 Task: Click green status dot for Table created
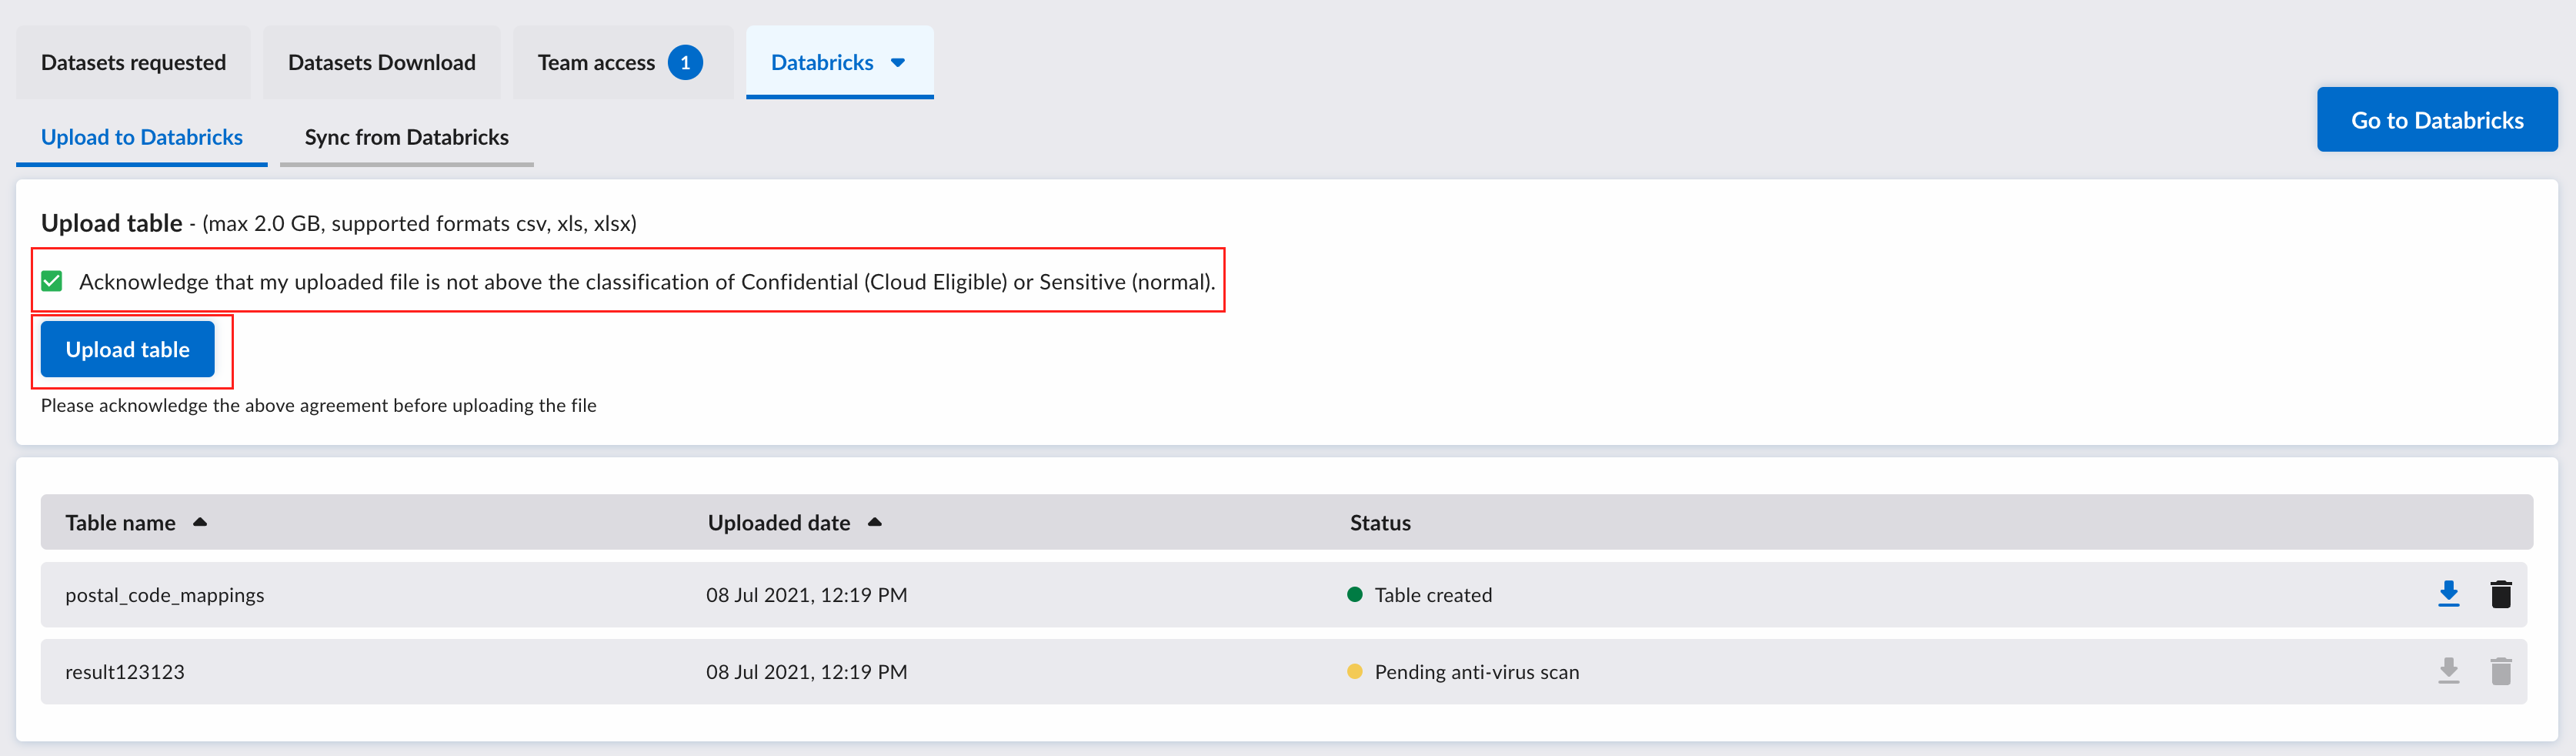click(x=1355, y=594)
